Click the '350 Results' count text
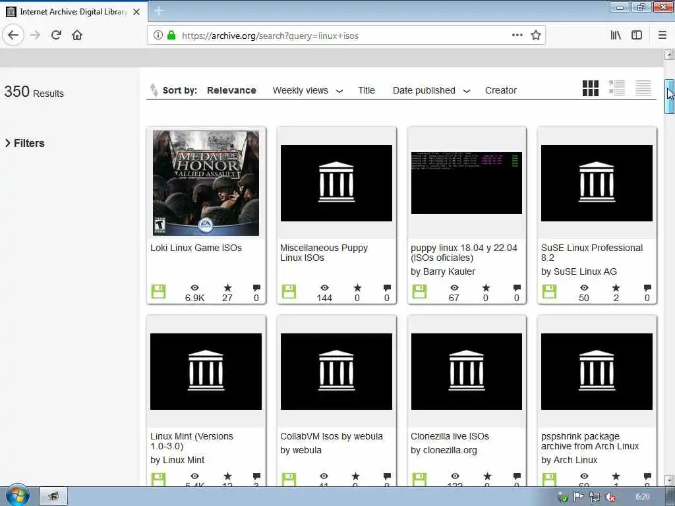 pos(34,92)
